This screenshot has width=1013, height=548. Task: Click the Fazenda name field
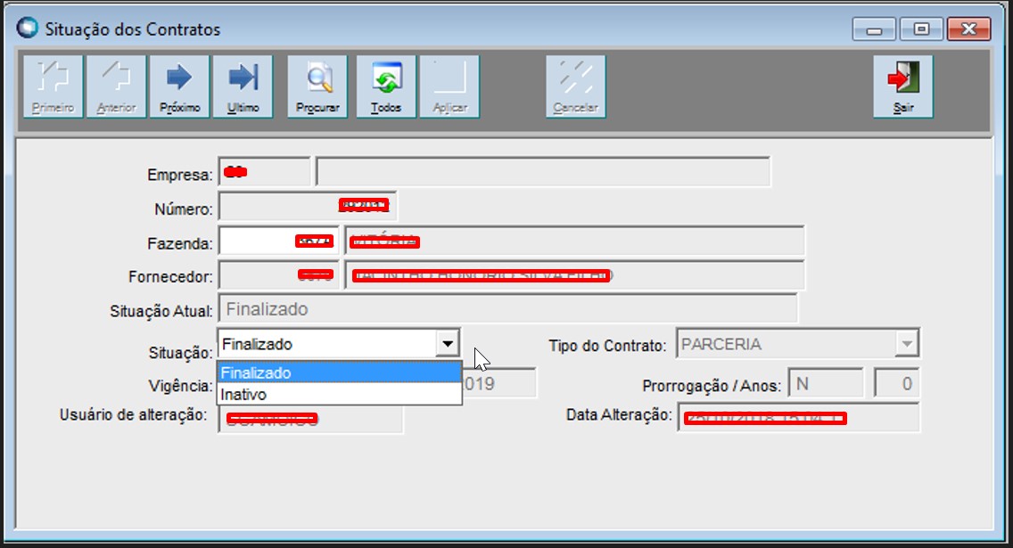(x=574, y=241)
